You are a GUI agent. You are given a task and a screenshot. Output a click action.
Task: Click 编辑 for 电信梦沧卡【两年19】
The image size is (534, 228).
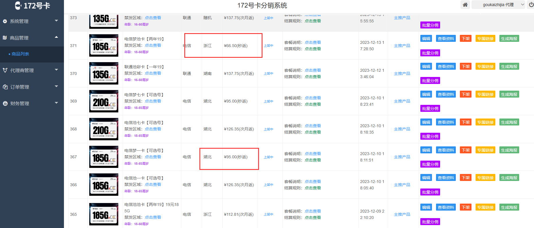click(x=426, y=39)
